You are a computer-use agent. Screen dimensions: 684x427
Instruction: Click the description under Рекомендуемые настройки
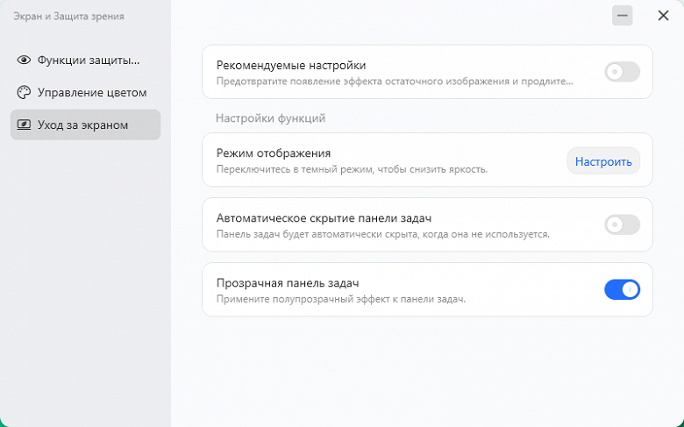click(388, 82)
